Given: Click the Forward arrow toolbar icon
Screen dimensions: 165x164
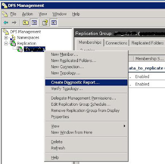Looking at the screenshot, I should (x=14, y=22).
